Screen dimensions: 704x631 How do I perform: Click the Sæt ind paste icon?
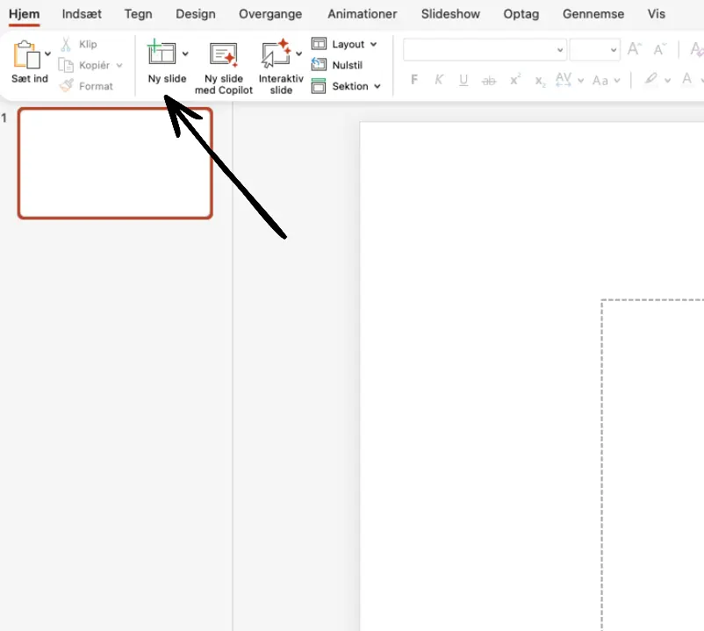click(27, 54)
